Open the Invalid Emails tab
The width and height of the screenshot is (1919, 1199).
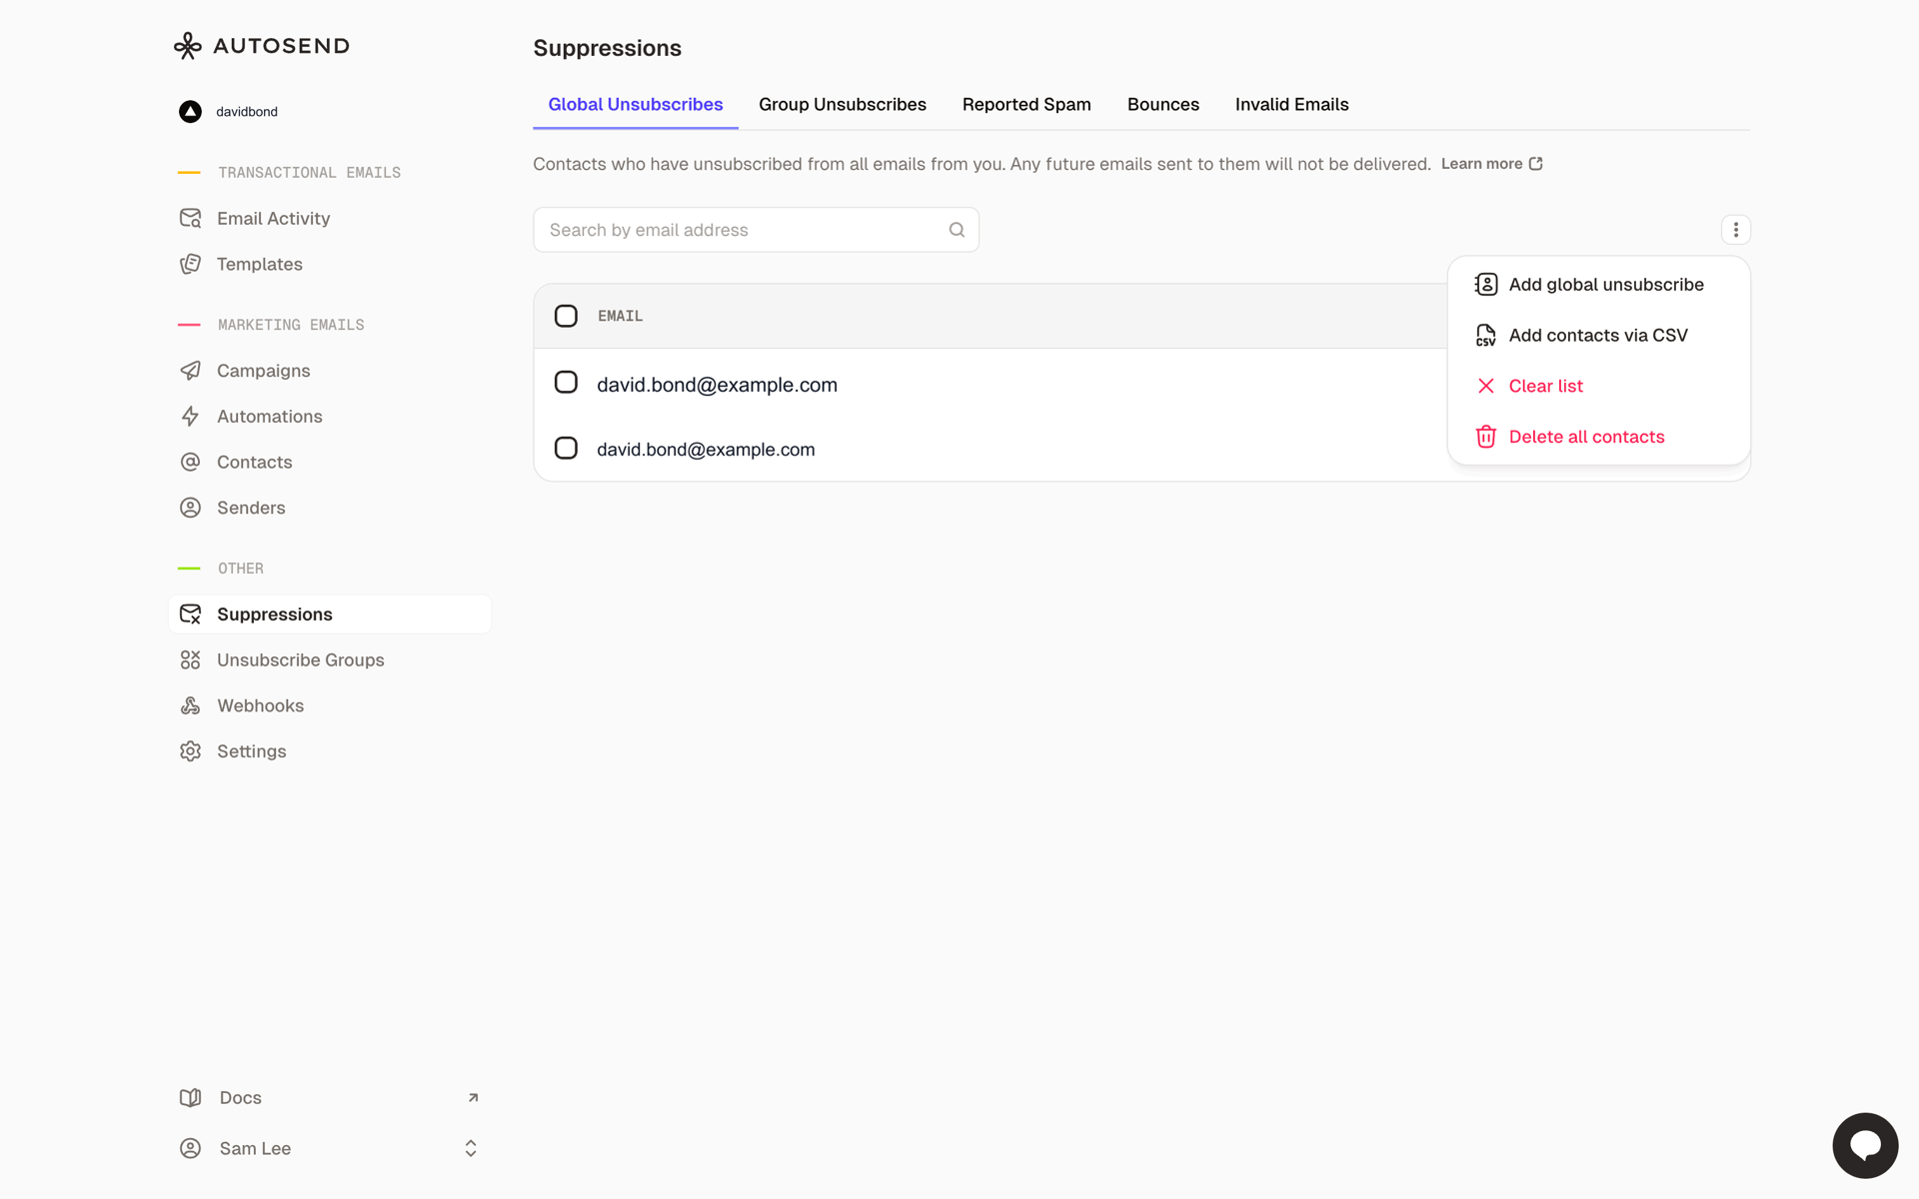(x=1292, y=105)
